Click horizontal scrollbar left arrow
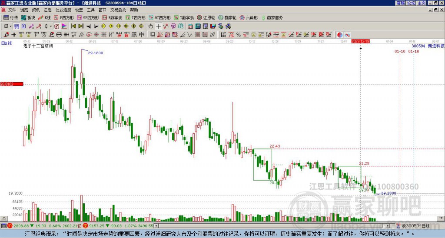Image resolution: width=445 pixels, height=238 pixels. click(156, 226)
